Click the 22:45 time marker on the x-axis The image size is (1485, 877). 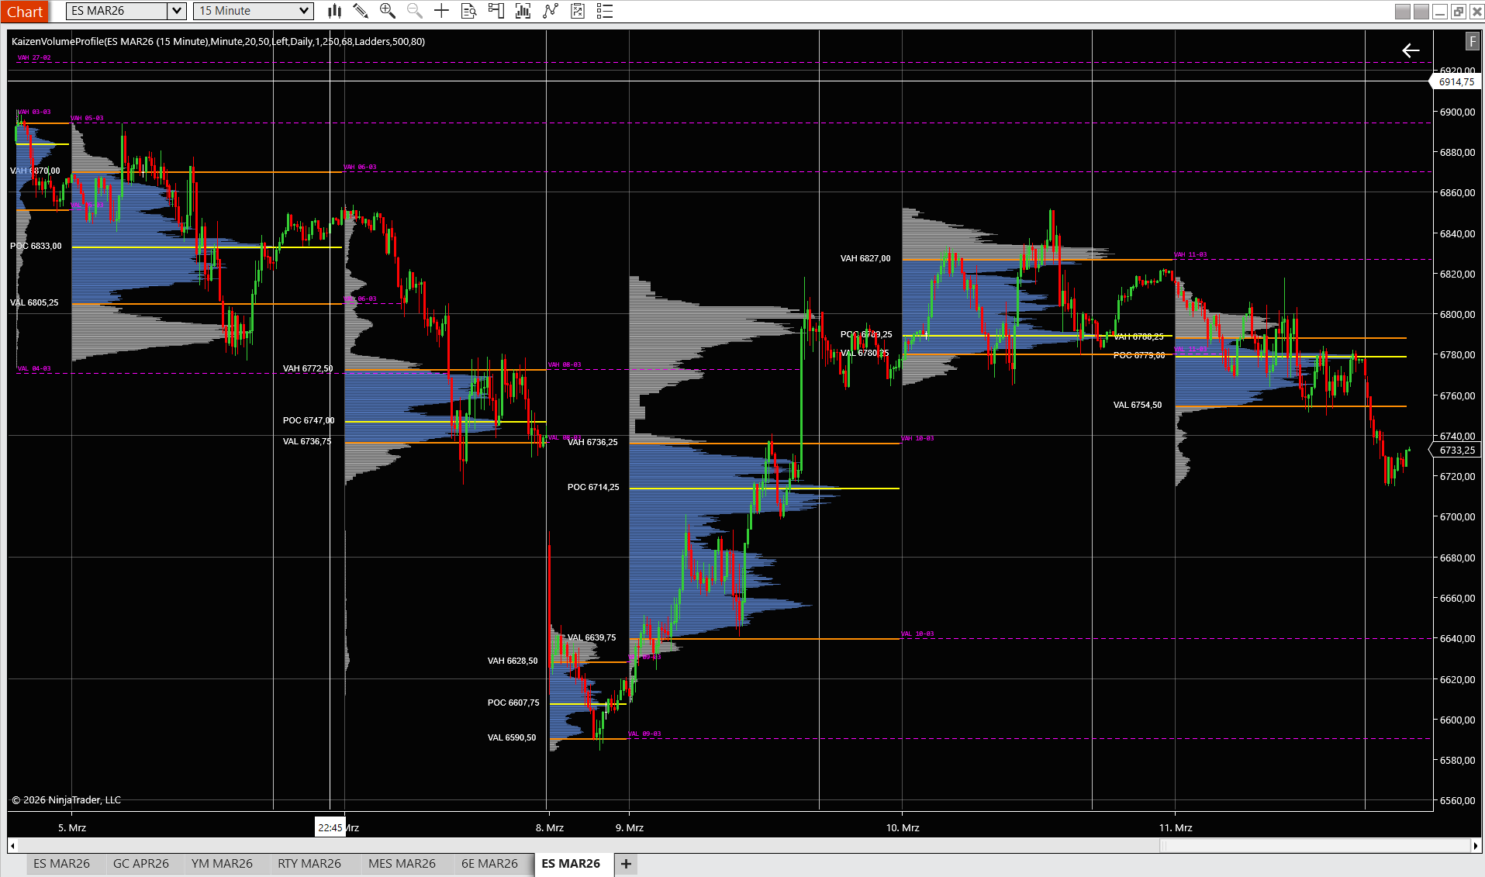click(x=332, y=827)
